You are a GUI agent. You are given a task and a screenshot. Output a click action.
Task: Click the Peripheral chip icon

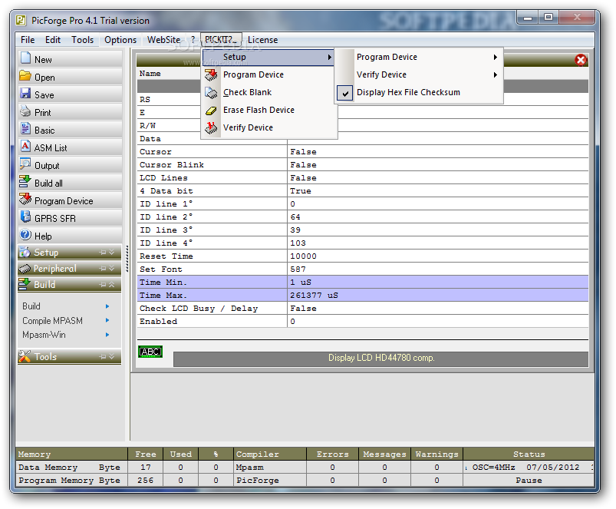tap(25, 269)
